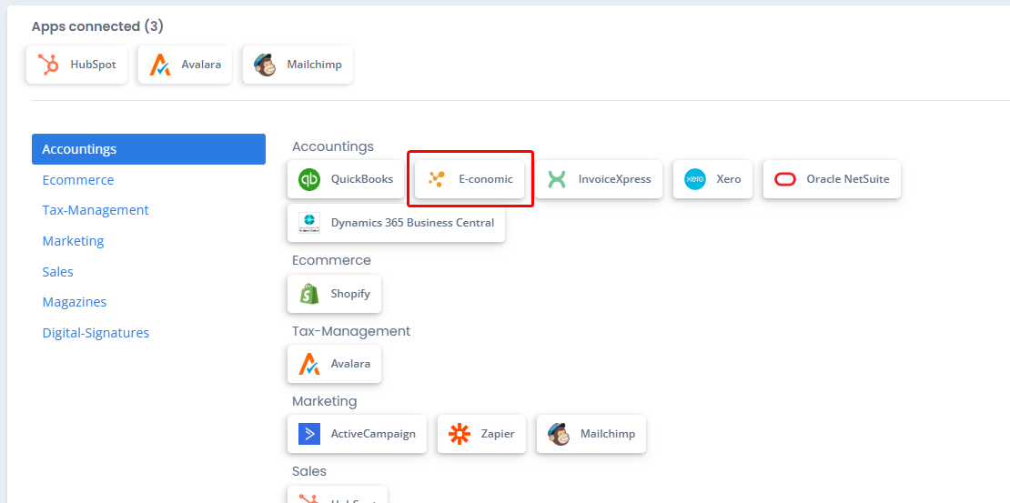The width and height of the screenshot is (1010, 503).
Task: Click the Shopify bag icon
Action: click(309, 294)
